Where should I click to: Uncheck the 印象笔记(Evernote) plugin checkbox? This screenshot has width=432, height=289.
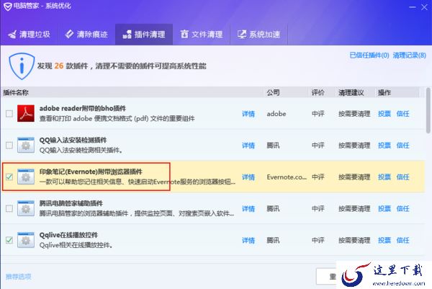(x=9, y=177)
